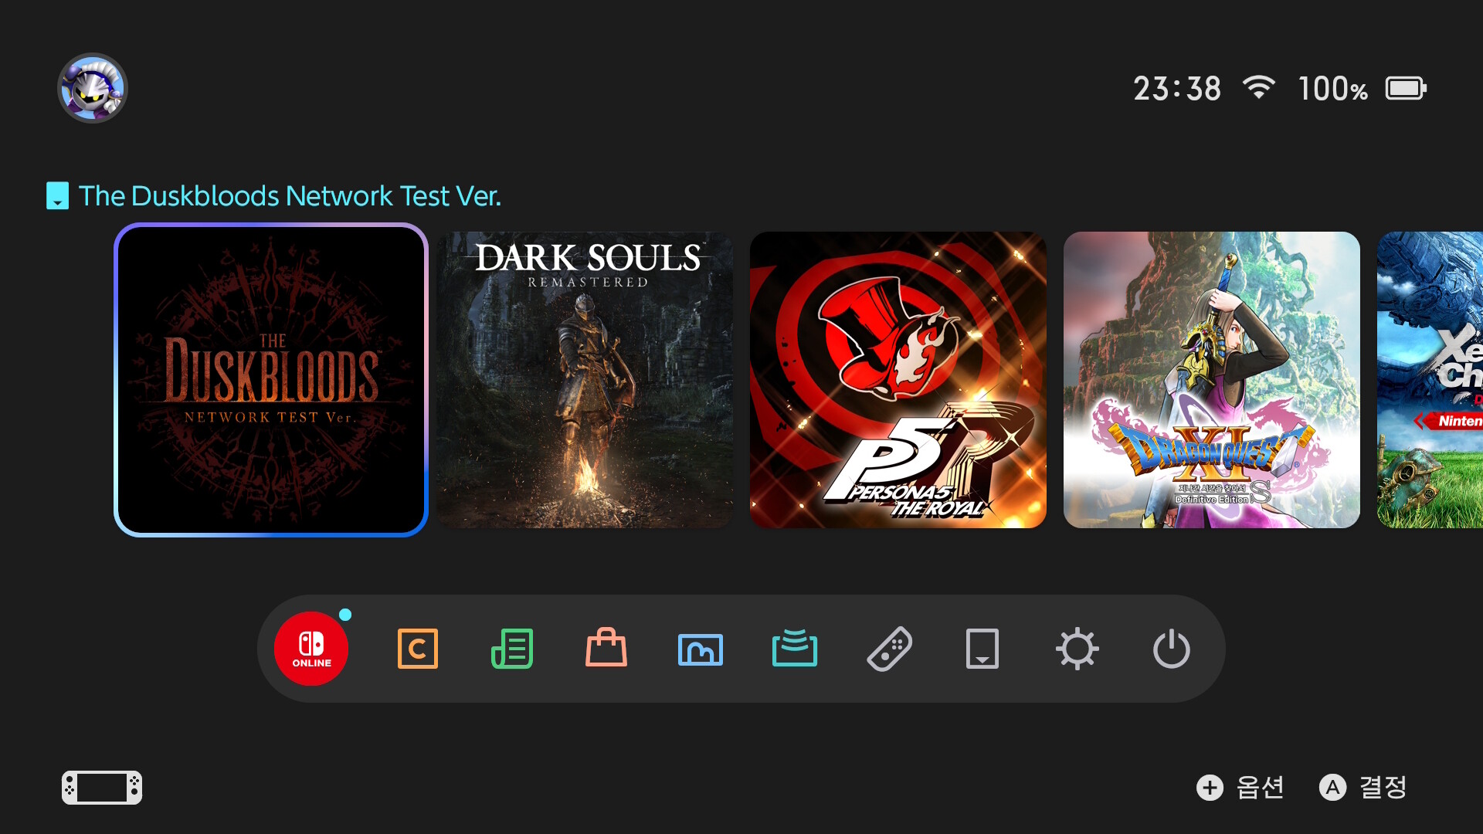Select the Persona 5 The Royal tile

click(898, 380)
